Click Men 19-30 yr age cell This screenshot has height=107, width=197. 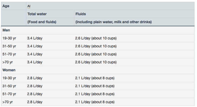(9, 38)
